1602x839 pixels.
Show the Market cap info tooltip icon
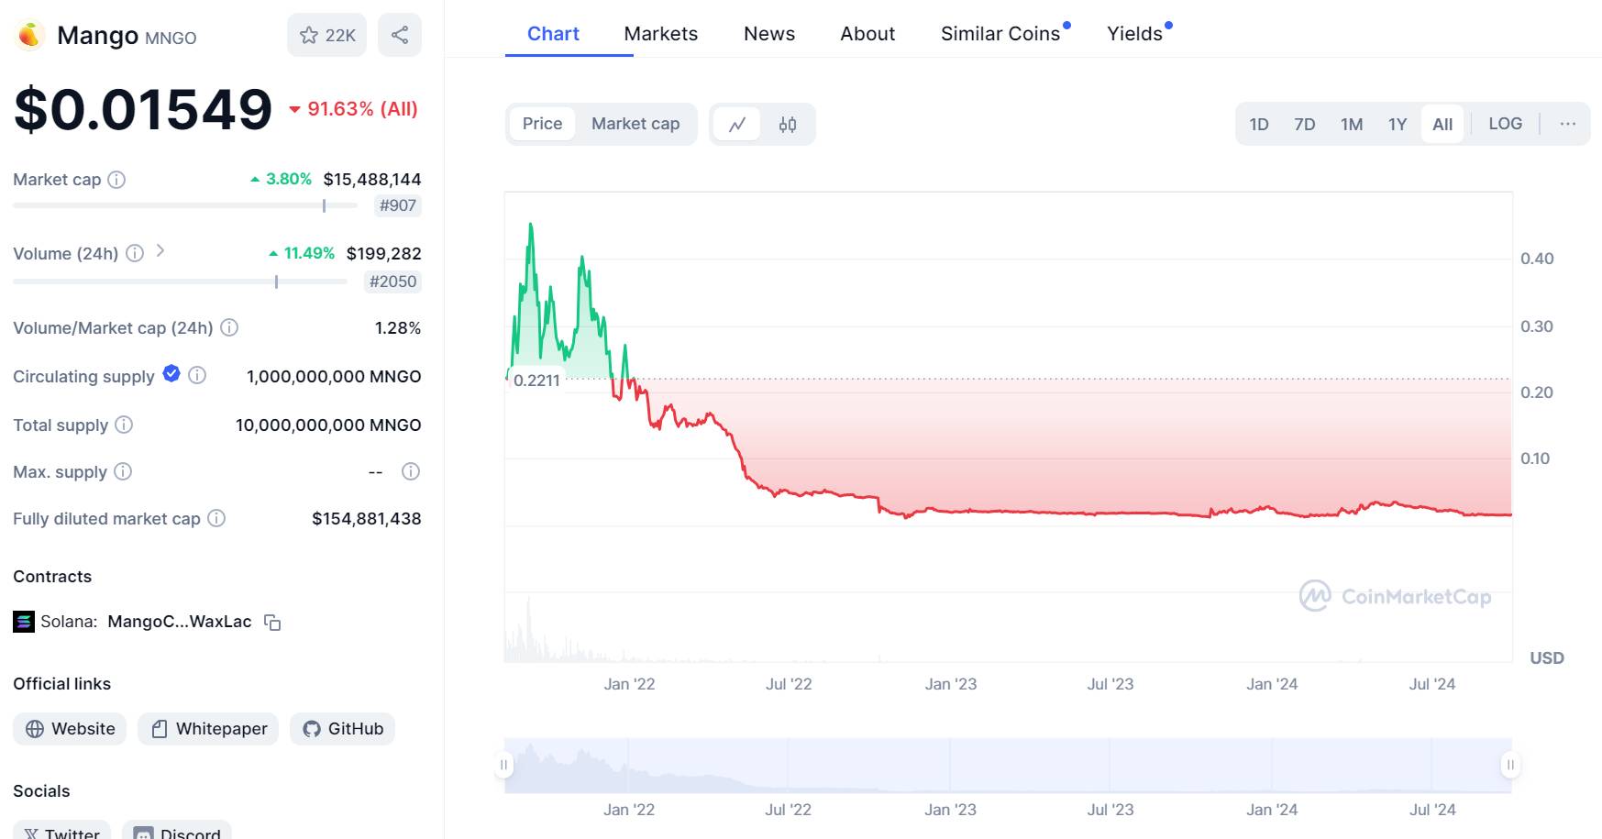point(116,180)
